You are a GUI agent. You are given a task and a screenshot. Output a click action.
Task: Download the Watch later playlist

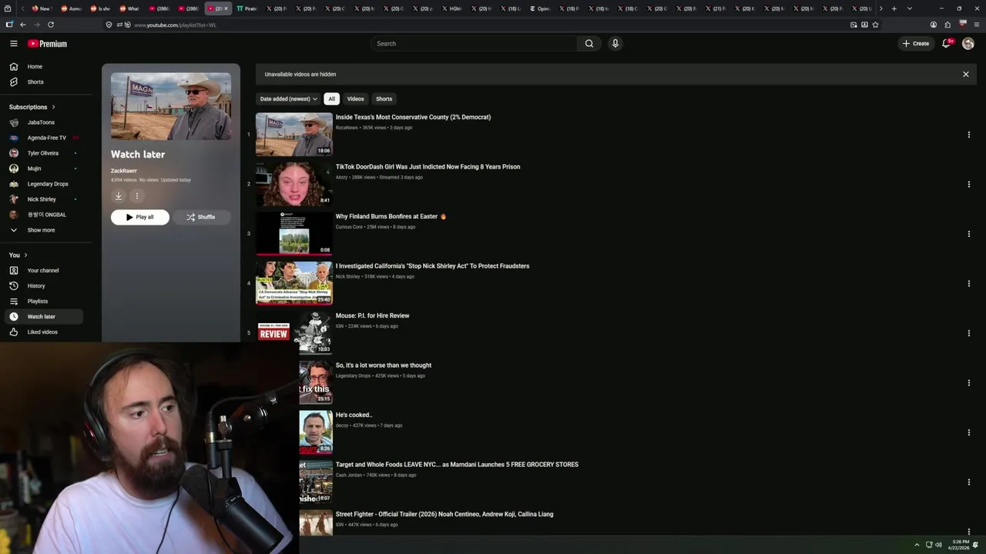coord(119,195)
